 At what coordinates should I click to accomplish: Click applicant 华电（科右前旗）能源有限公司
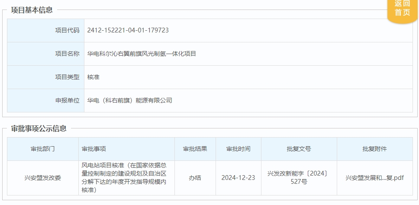129,101
